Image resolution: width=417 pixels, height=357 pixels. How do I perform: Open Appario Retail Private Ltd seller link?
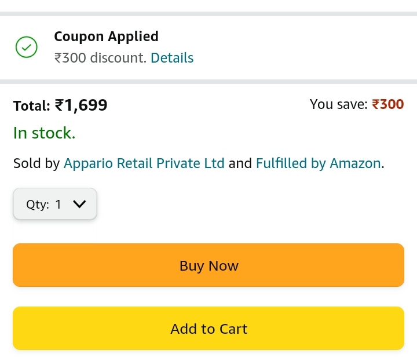coord(144,163)
